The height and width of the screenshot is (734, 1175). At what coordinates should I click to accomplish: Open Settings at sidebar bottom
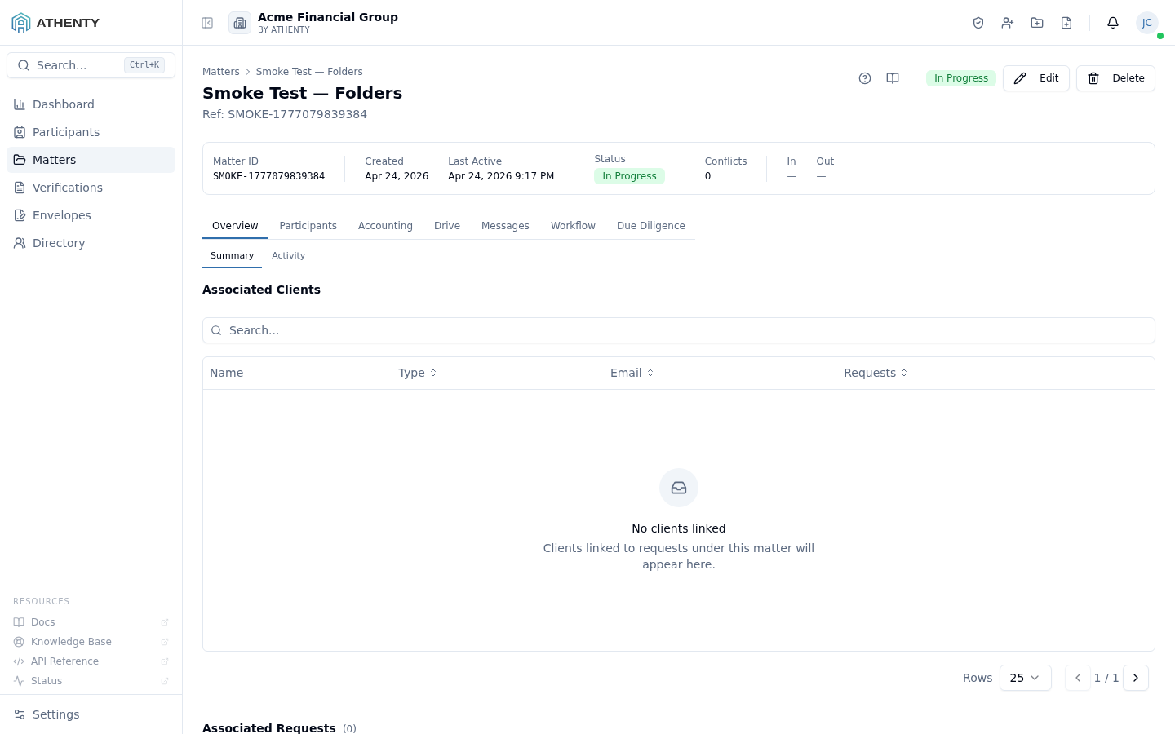[x=91, y=714]
